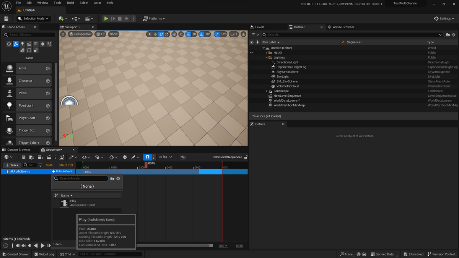459x258 pixels.
Task: Select the rotate tool in viewport toolbar
Action: (x=161, y=34)
